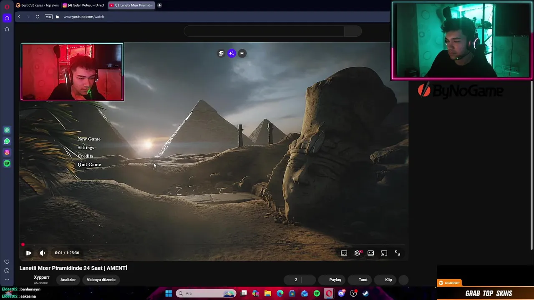Image resolution: width=534 pixels, height=300 pixels.
Task: Select Settings in the game menu
Action: tap(86, 147)
